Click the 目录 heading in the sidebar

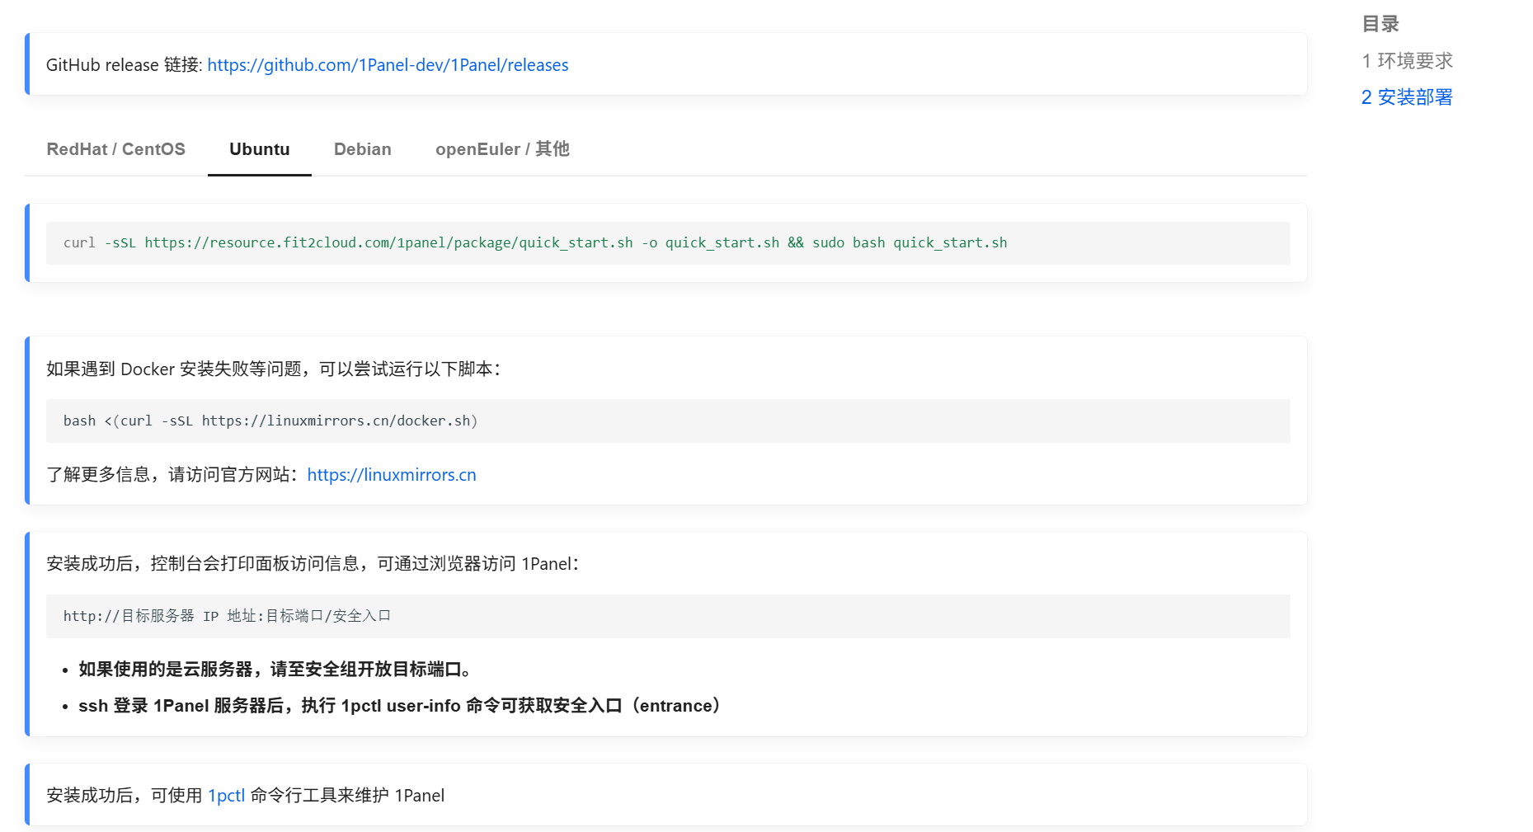point(1380,23)
